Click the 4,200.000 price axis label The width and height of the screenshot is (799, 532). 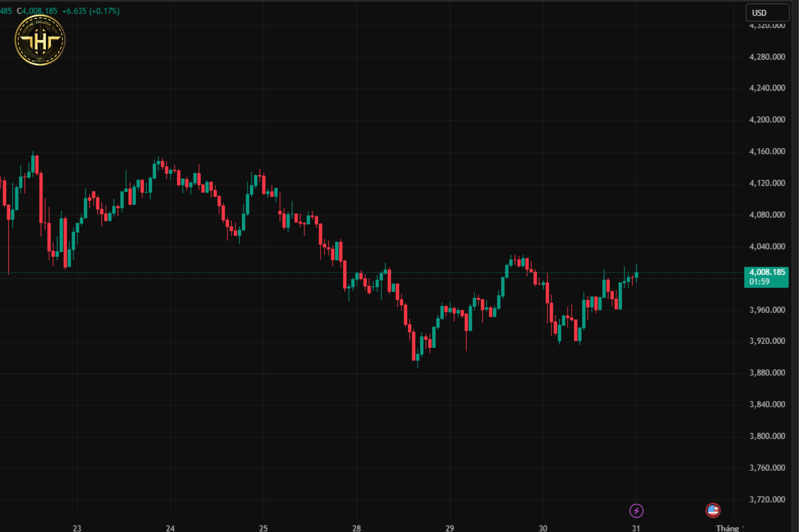pyautogui.click(x=767, y=120)
